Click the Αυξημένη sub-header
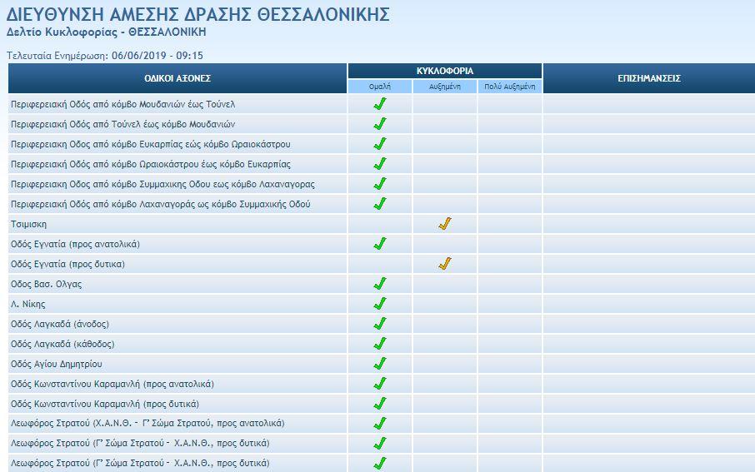Screen dimensions: 755x472 tap(445, 87)
